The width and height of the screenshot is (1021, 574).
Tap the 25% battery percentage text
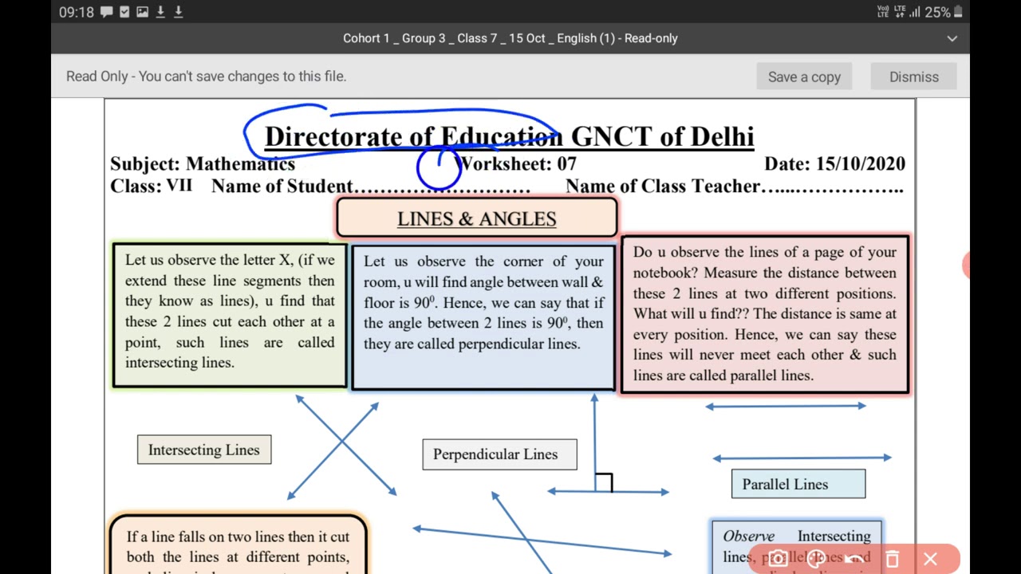[937, 12]
